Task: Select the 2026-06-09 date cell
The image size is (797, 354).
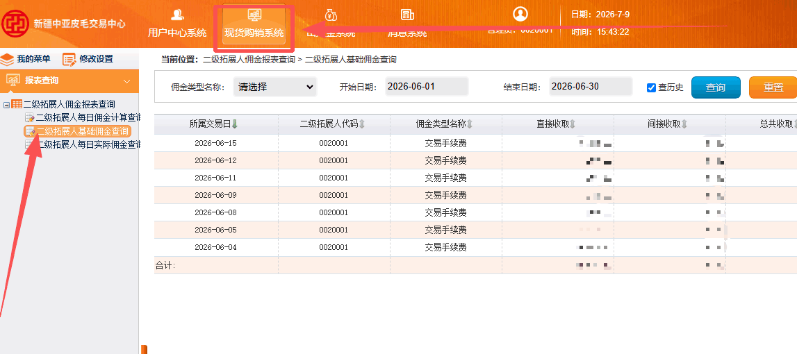Action: pos(215,195)
